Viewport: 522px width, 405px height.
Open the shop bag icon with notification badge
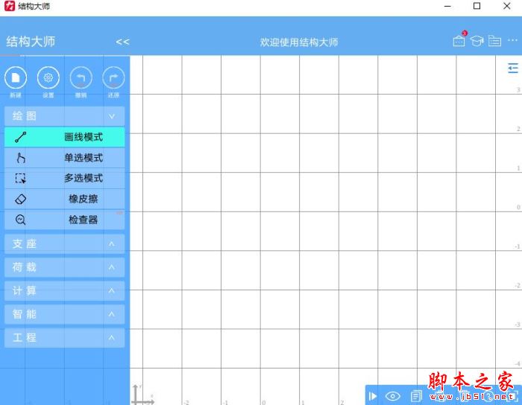click(459, 40)
